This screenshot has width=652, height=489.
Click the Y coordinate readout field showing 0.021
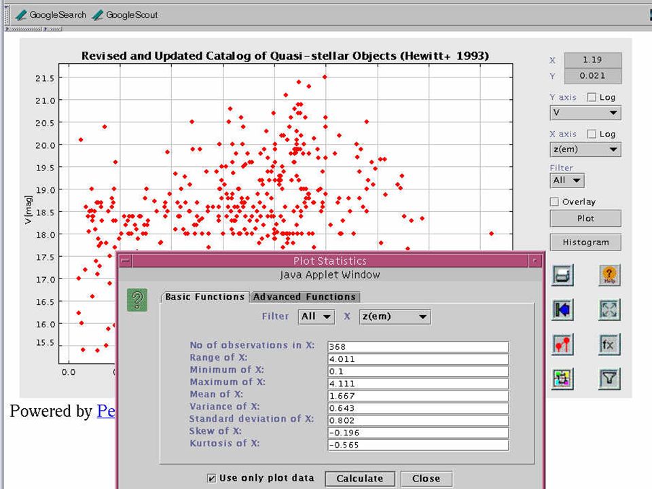click(x=592, y=75)
